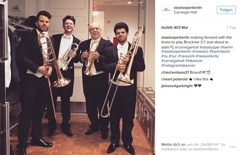The height and width of the screenshot is (155, 249).
Task: Visit commenter i.heart.polaroid's profile
Action: coord(174,79)
